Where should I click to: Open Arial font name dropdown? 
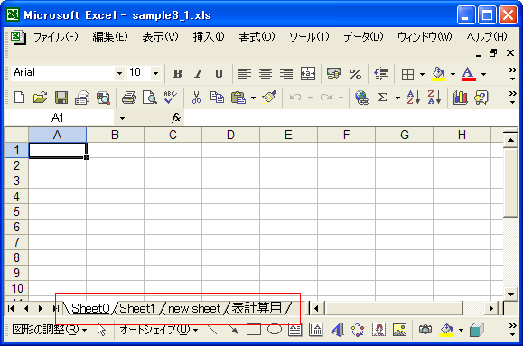tap(119, 73)
